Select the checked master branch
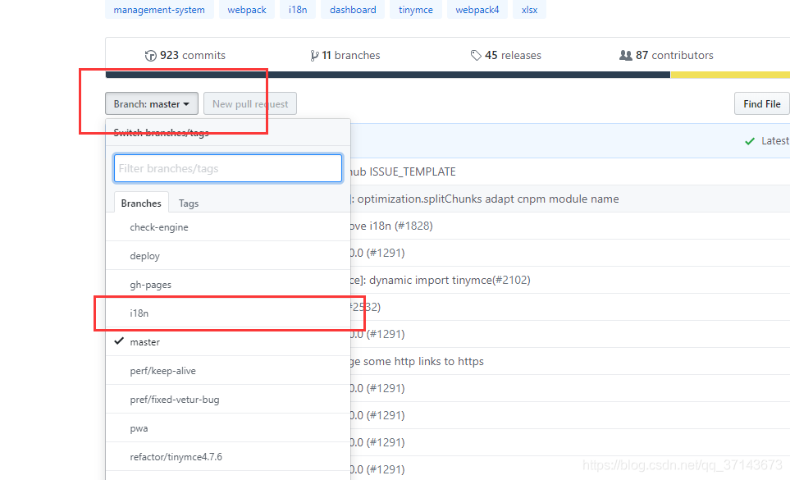Screen dimensions: 790x480 pyautogui.click(x=145, y=342)
